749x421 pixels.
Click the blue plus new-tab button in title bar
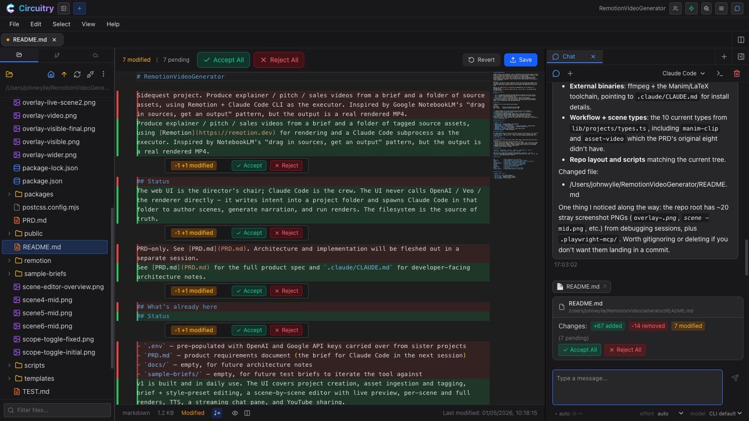80,8
